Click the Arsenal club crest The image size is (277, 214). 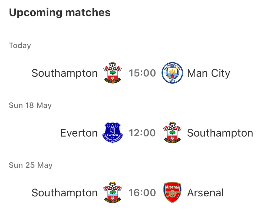(172, 192)
